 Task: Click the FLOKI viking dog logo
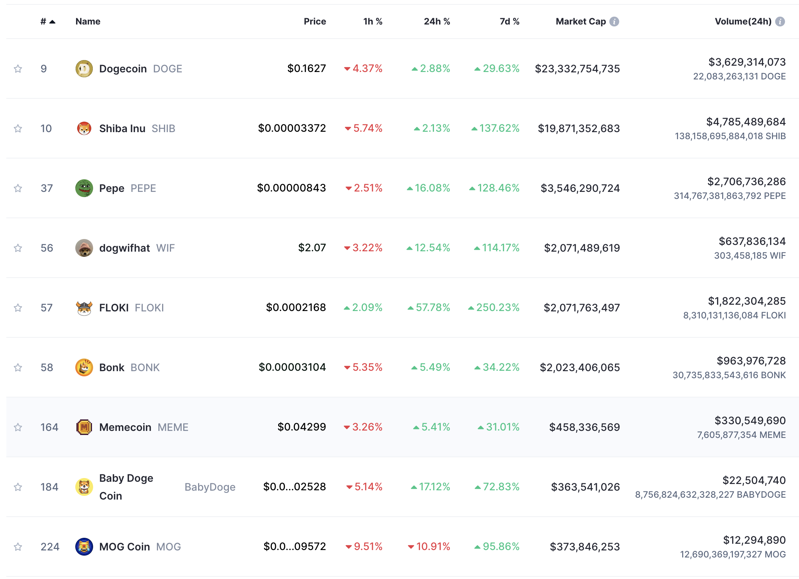pos(84,308)
